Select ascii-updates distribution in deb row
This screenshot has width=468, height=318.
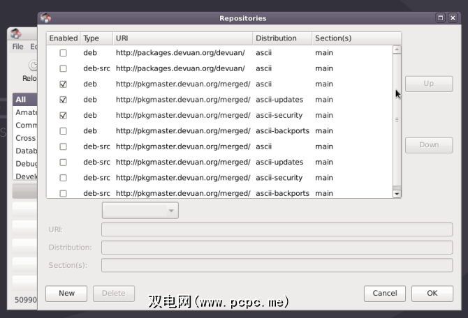pos(279,100)
